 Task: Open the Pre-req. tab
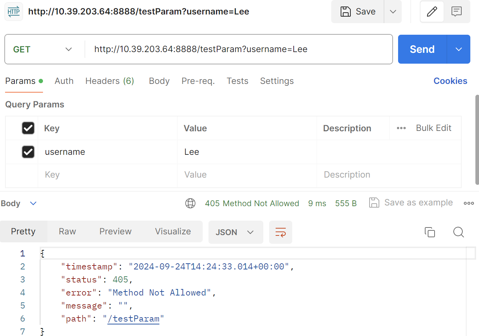coord(198,81)
